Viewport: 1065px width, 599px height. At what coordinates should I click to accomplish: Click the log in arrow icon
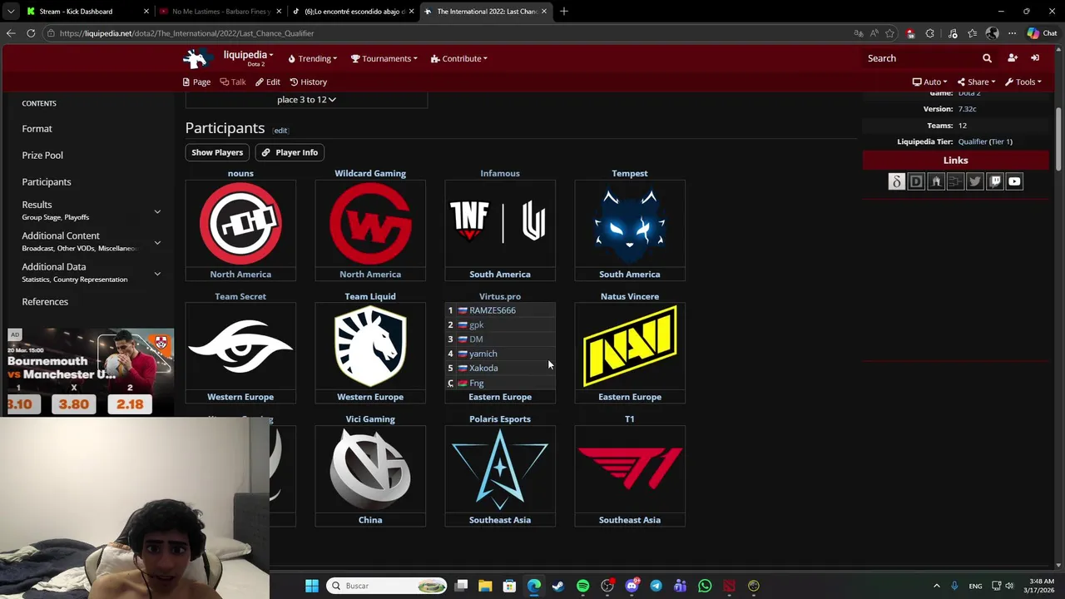pyautogui.click(x=1035, y=58)
